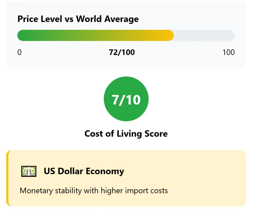Click the 0 minimum label under the bar
Viewport: 258px width, 216px height.
[19, 52]
